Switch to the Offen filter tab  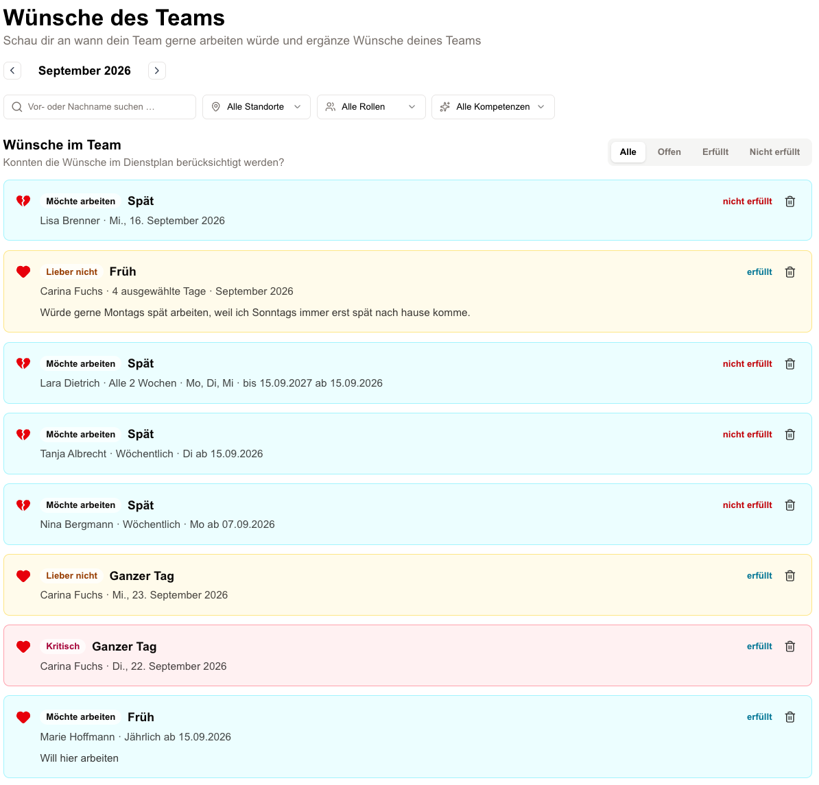pyautogui.click(x=669, y=152)
